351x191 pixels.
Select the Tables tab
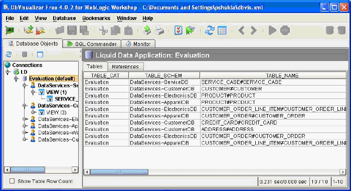[95, 66]
